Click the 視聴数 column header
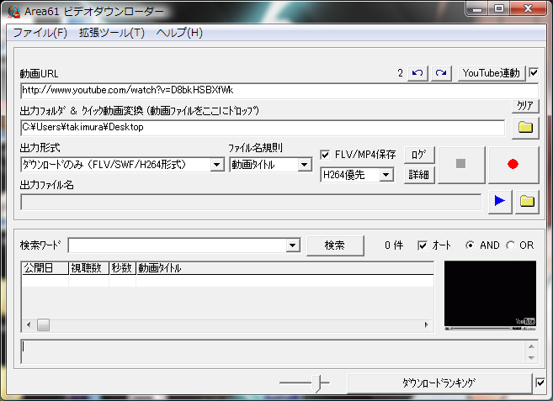The width and height of the screenshot is (553, 401). pos(89,268)
